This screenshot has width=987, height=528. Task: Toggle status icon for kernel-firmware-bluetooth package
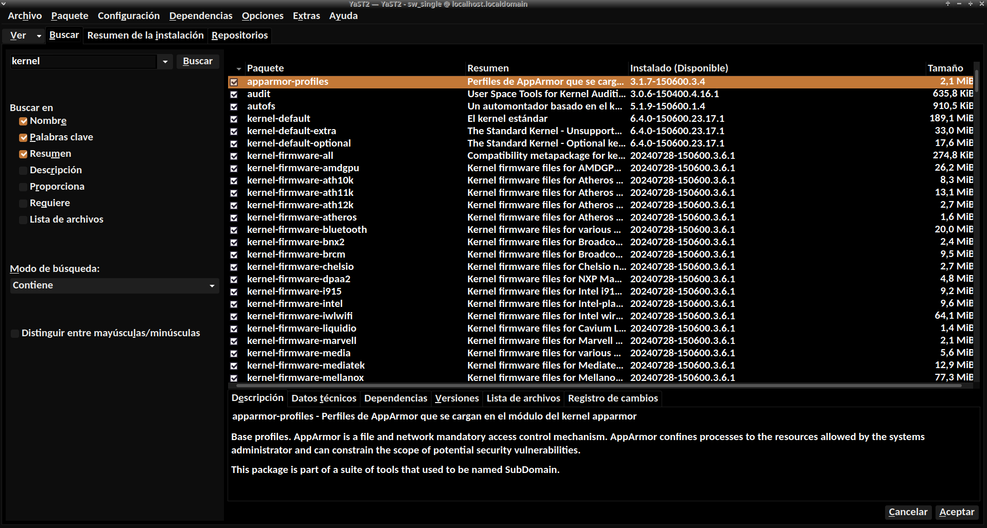(234, 230)
